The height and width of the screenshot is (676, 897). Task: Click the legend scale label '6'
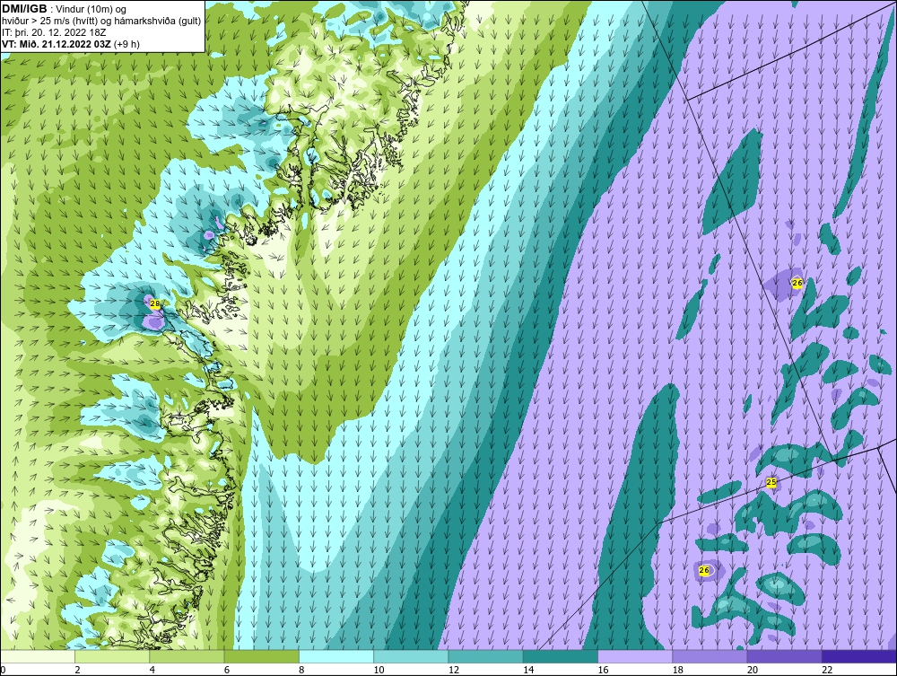[x=227, y=671]
